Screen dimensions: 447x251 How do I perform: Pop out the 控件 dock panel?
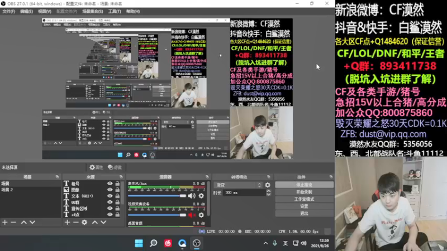tap(331, 177)
